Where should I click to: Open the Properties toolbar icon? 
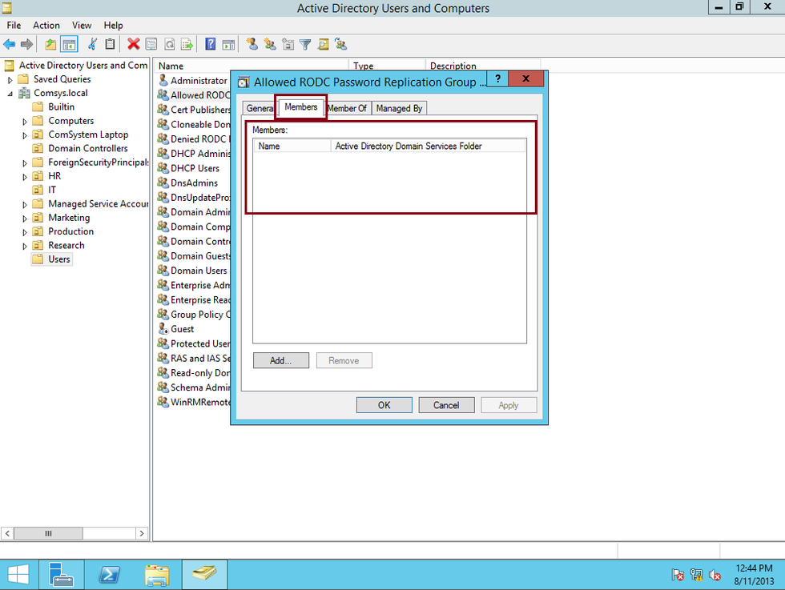[151, 45]
